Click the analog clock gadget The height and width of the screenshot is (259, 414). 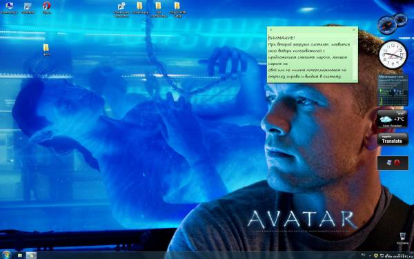click(393, 54)
